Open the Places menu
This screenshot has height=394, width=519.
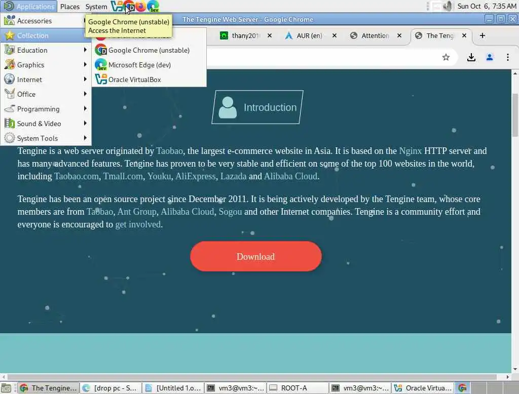(x=70, y=6)
